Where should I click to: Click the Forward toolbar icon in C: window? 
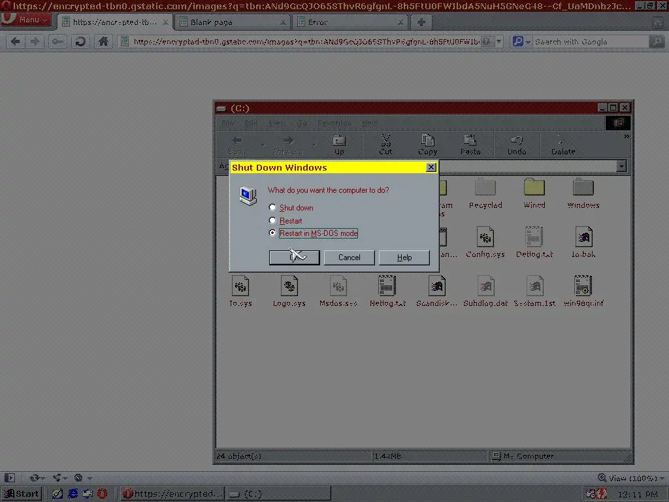point(287,144)
